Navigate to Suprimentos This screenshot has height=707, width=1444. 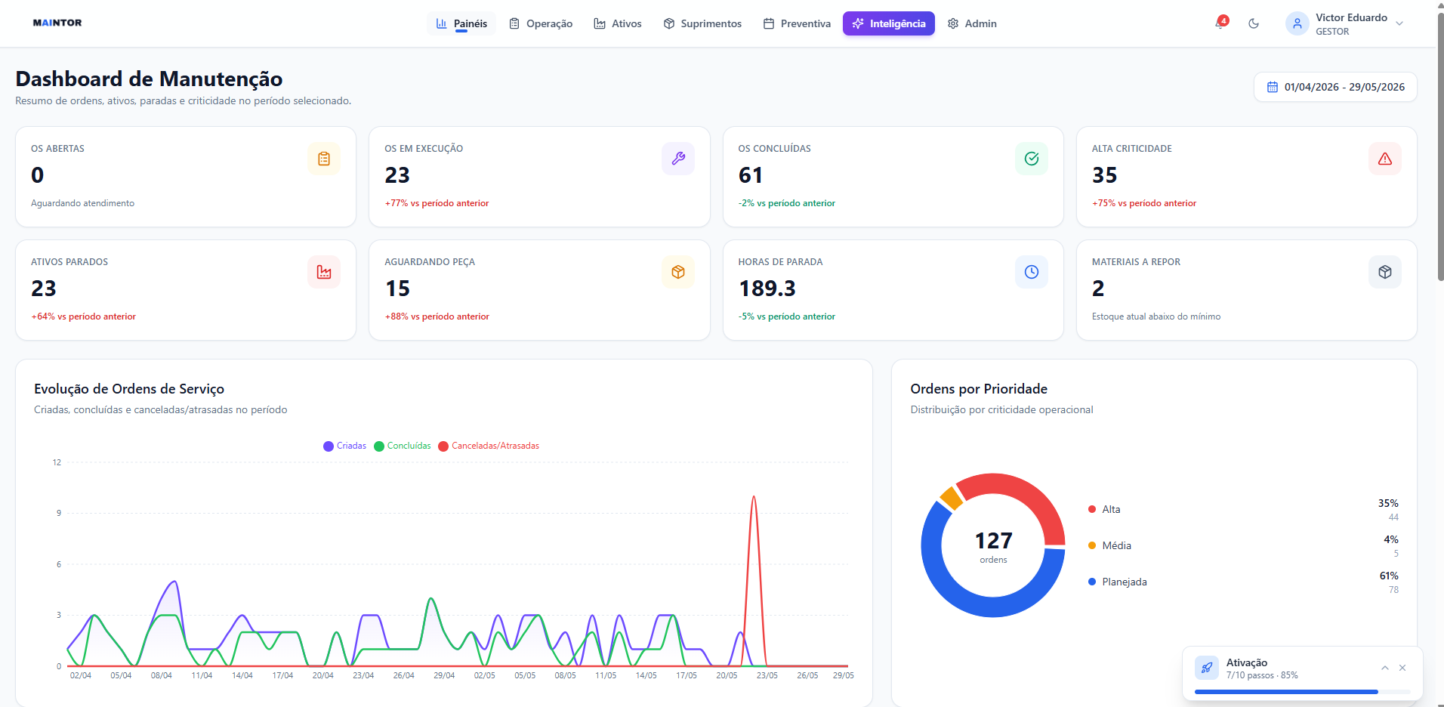(x=702, y=23)
